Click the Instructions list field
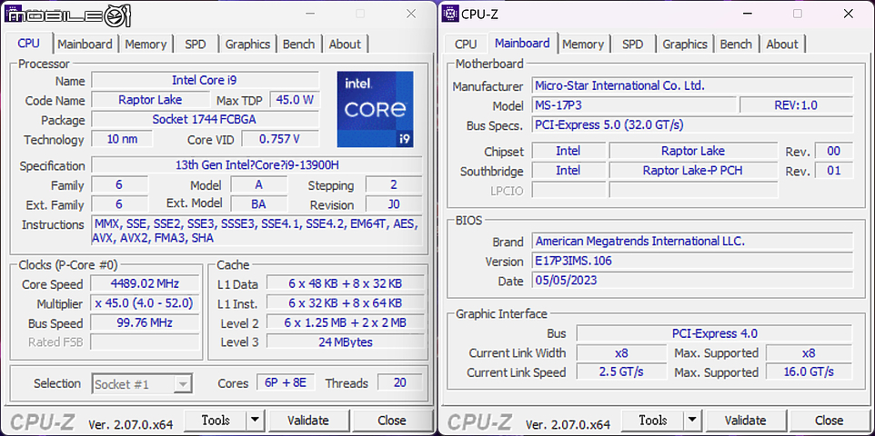 [256, 231]
